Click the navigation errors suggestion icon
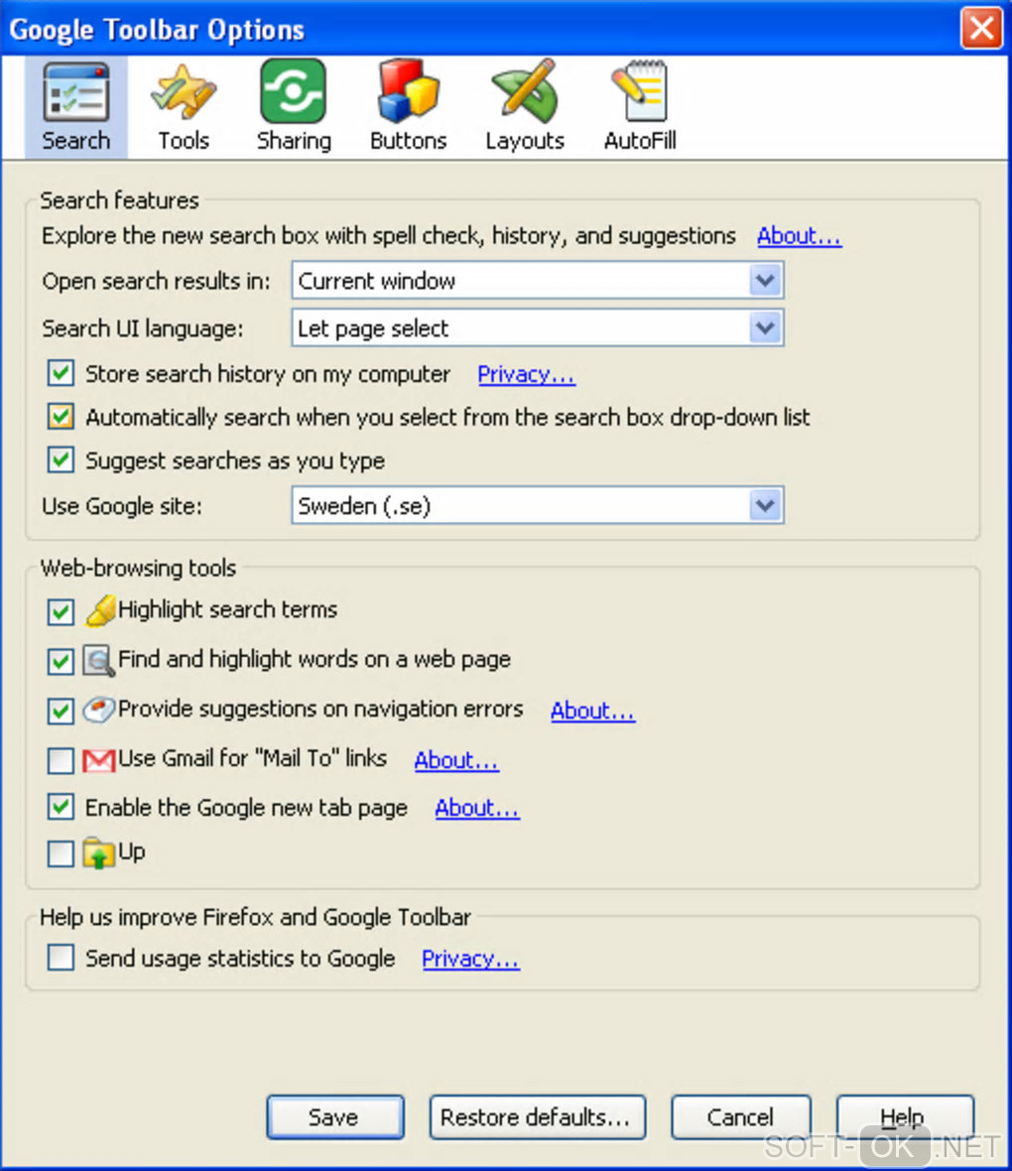Viewport: 1012px width, 1171px height. pos(98,710)
